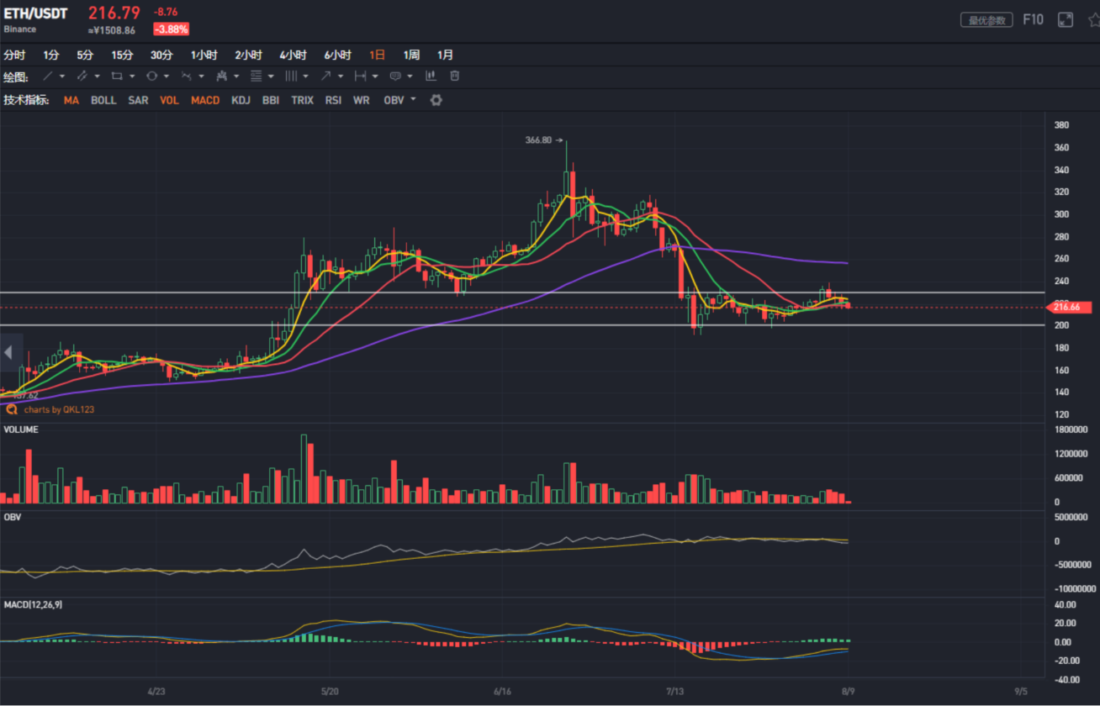Click the 最优参数 button

(x=986, y=20)
